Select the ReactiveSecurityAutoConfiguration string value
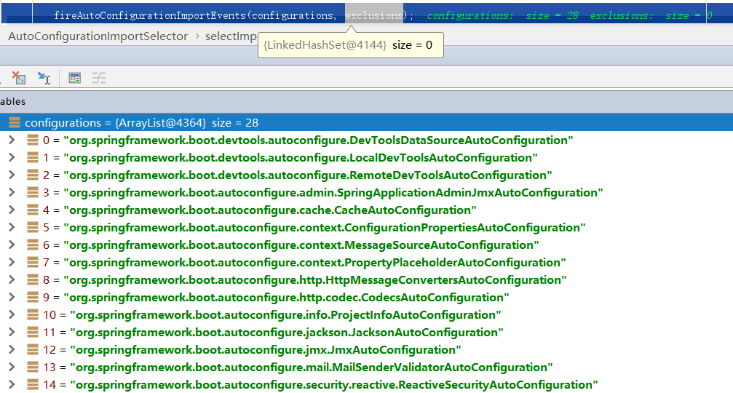Screen dimensions: 733x393 coord(334,384)
